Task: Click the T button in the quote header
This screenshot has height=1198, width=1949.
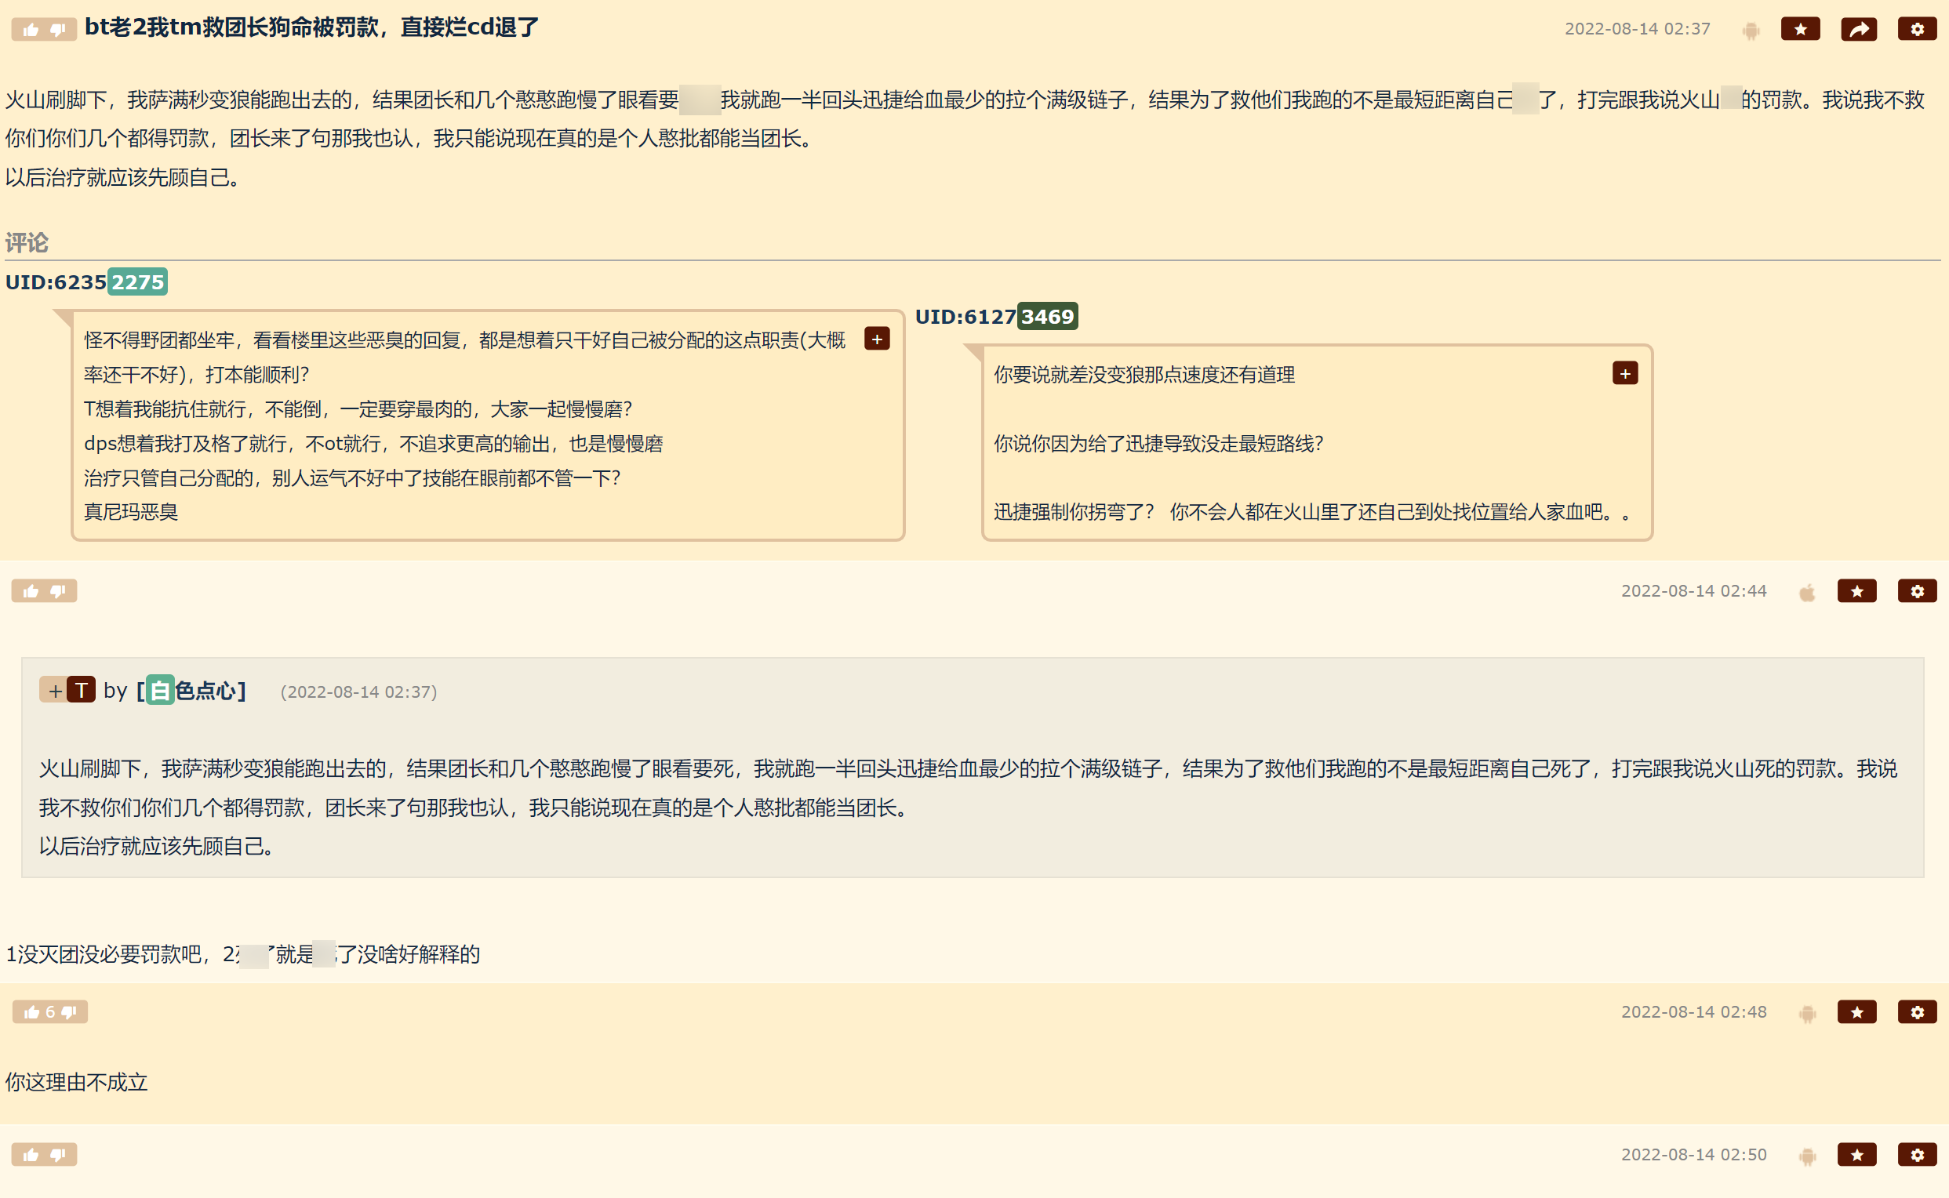Action: (81, 690)
